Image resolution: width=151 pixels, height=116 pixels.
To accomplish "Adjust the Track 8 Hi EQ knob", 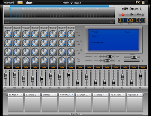I will coord(71,34).
